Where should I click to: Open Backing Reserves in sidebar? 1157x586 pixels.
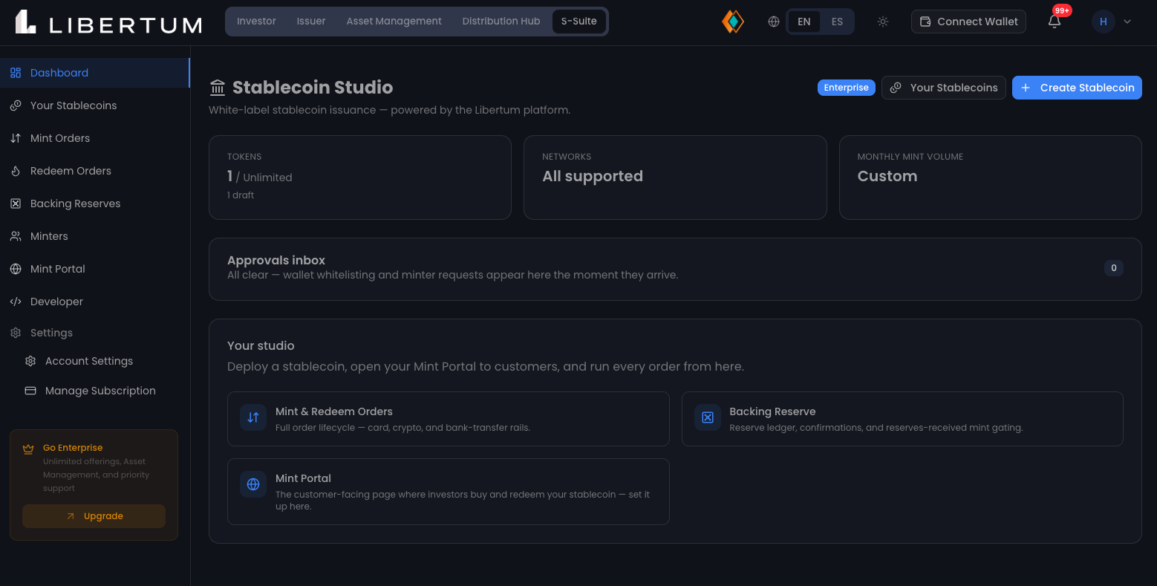tap(94, 204)
